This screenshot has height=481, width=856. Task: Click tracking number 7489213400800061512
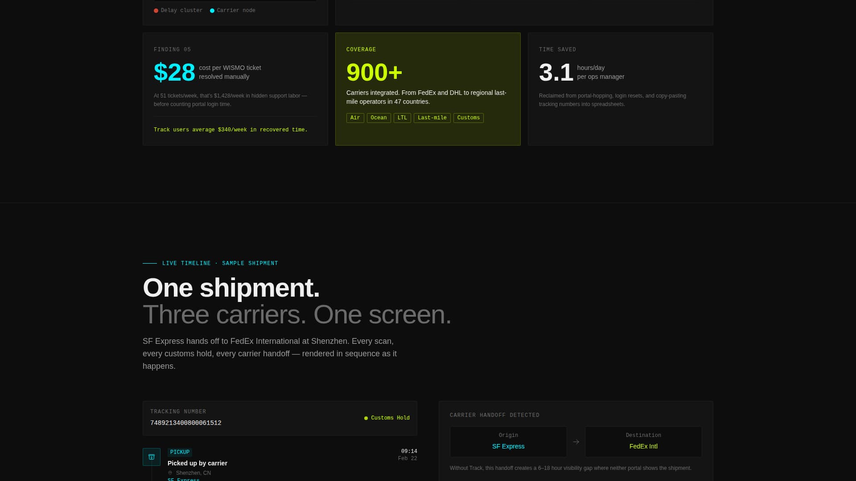coord(186,423)
